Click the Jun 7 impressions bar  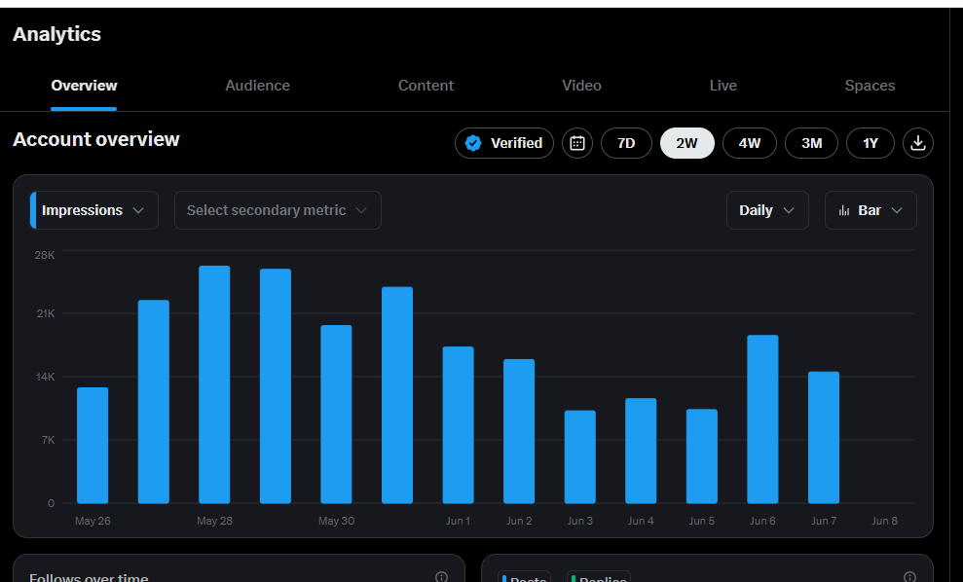click(824, 437)
